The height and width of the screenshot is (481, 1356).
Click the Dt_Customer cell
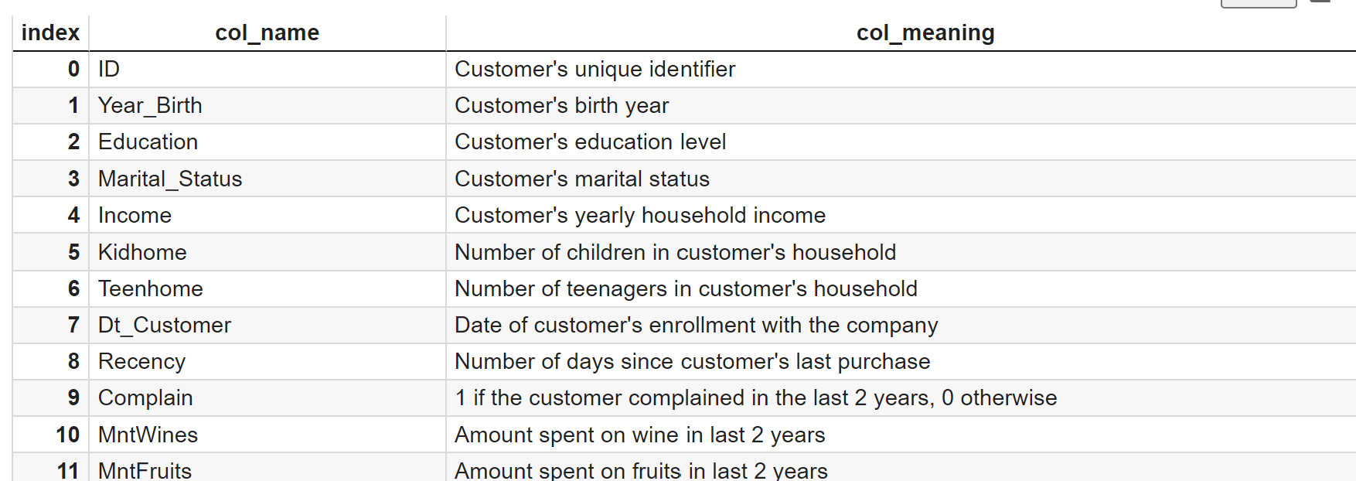tap(164, 325)
